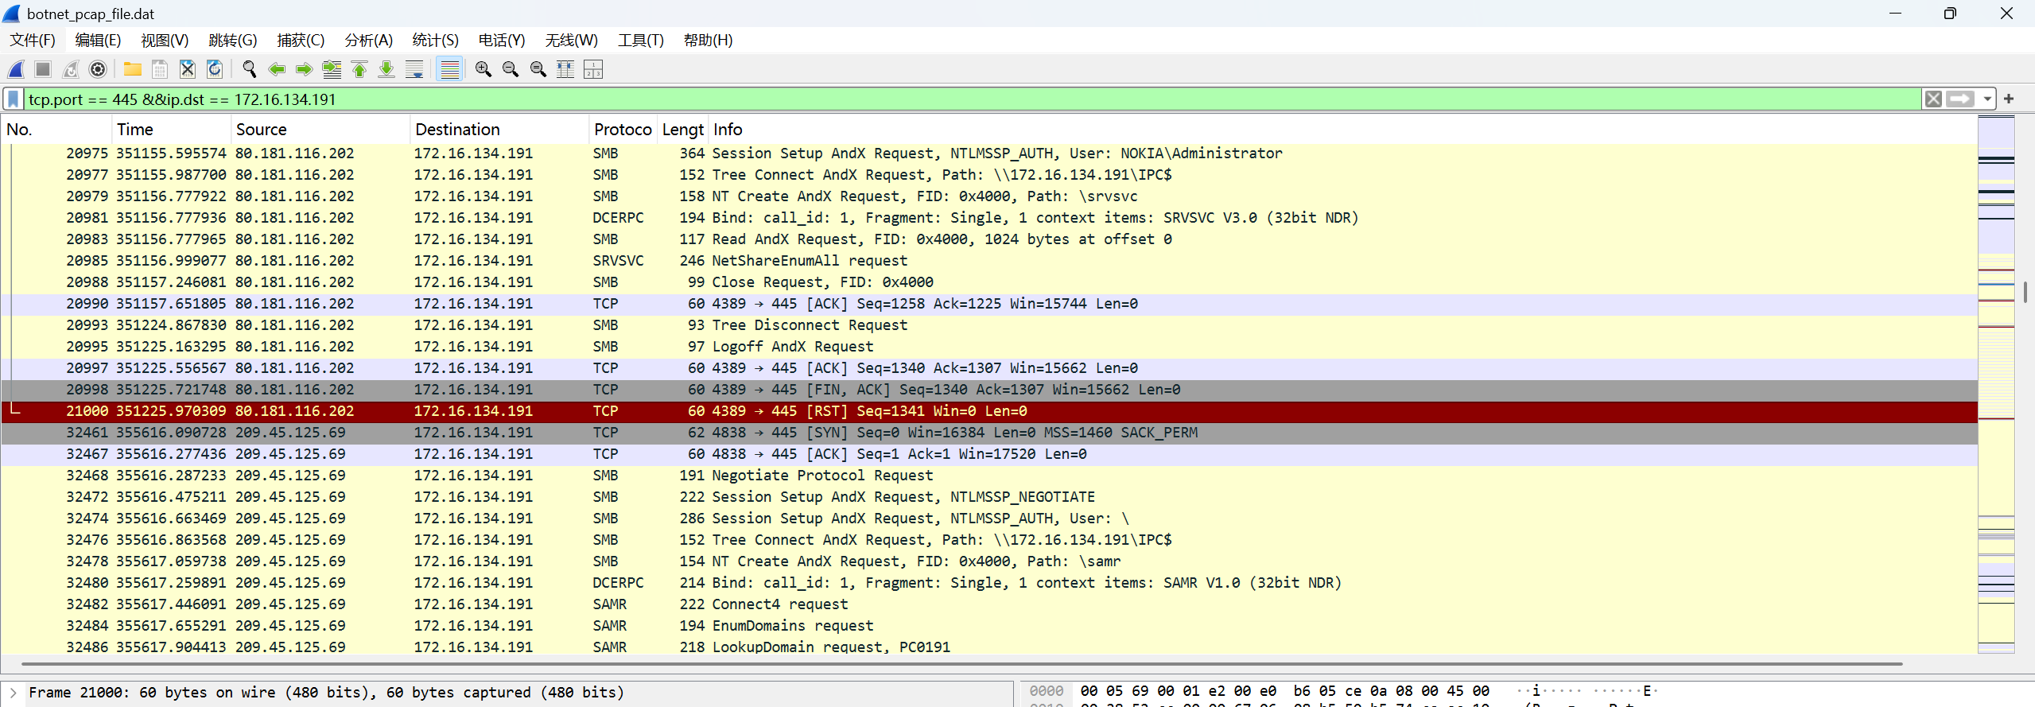The width and height of the screenshot is (2035, 707).
Task: Go forward to next packet in history
Action: tap(304, 70)
